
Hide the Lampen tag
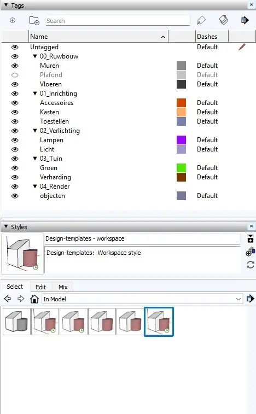pyautogui.click(x=15, y=140)
